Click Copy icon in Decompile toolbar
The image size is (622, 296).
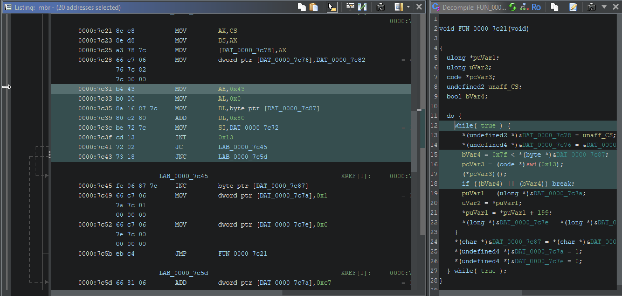pyautogui.click(x=555, y=7)
